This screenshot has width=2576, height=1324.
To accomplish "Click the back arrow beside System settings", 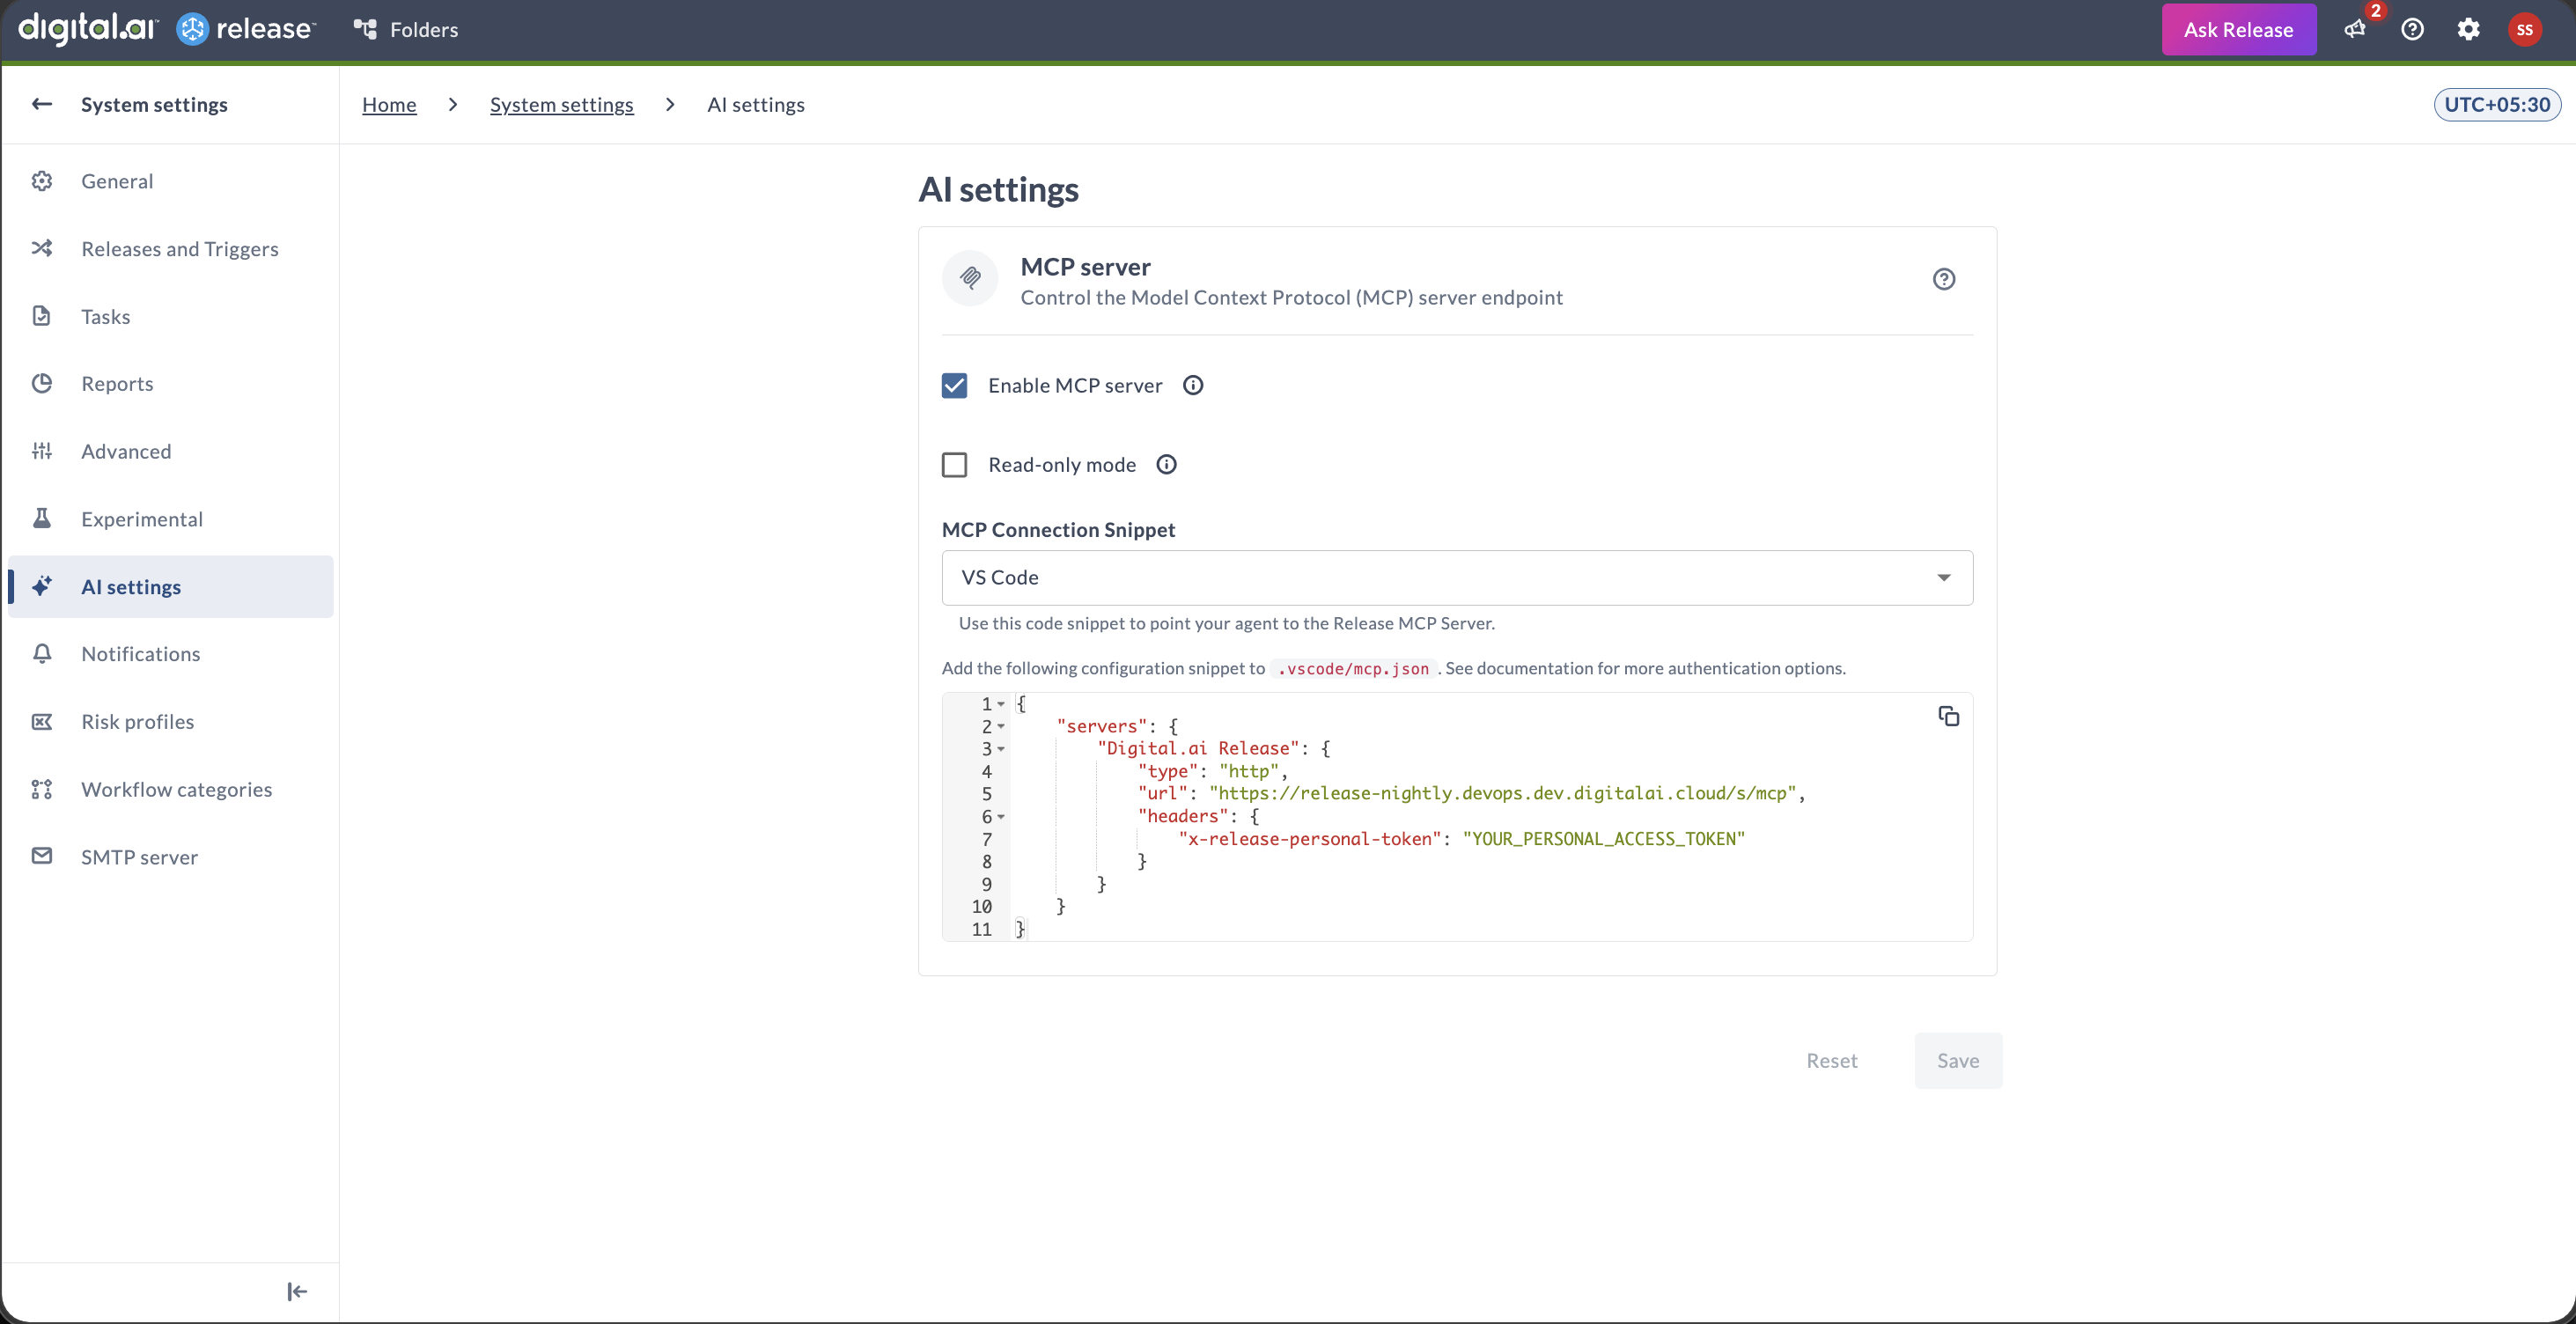I will [42, 104].
